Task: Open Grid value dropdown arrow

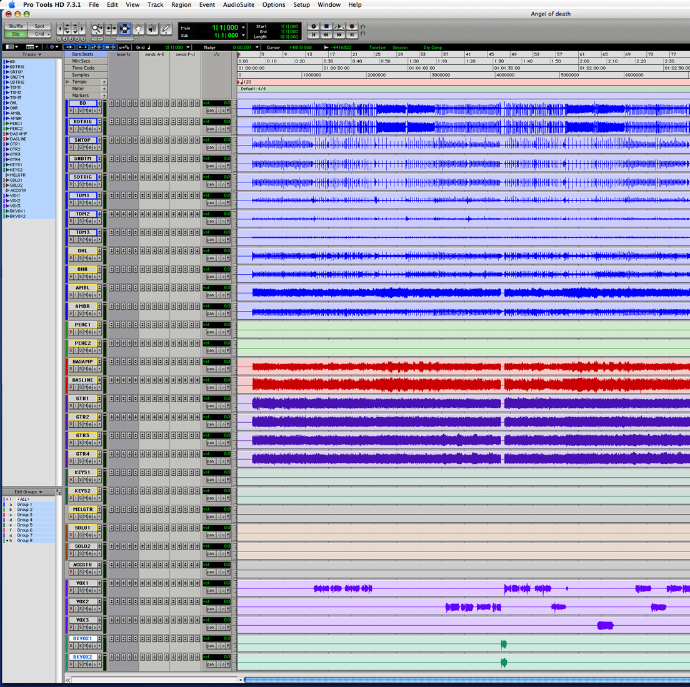Action: 188,47
